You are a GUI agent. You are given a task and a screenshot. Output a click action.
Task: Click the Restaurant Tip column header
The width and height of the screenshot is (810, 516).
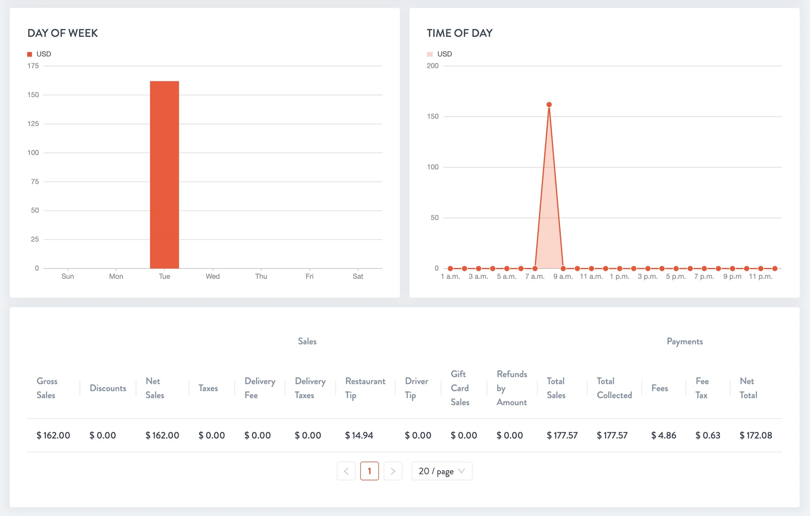tap(365, 388)
